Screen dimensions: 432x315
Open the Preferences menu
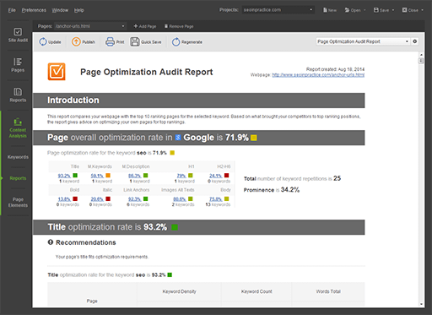[34, 10]
